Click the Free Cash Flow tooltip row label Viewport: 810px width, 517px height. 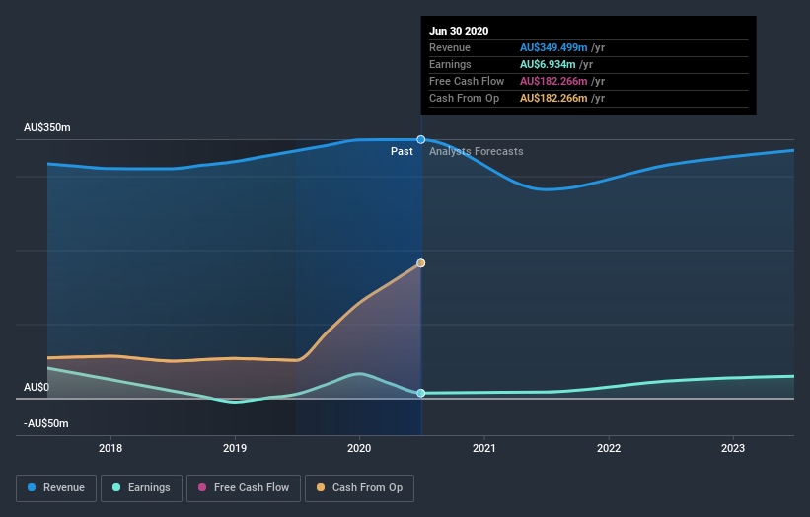tap(467, 81)
